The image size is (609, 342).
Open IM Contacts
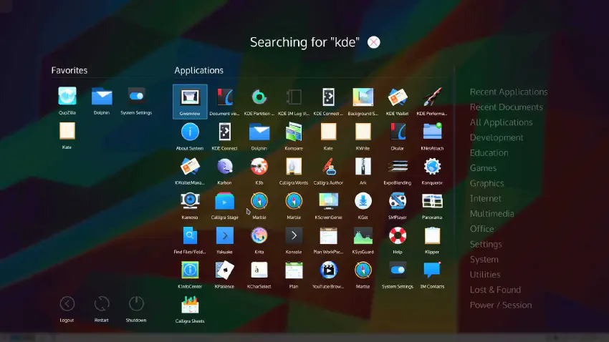(x=432, y=274)
